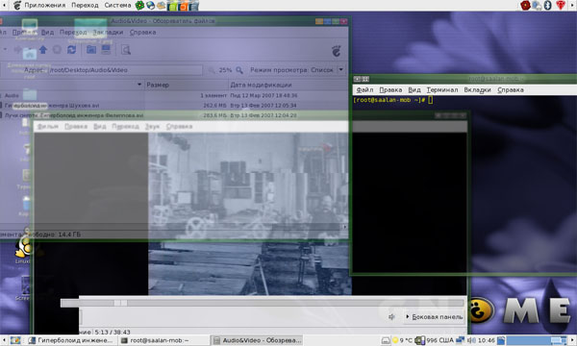The width and height of the screenshot is (577, 346).
Task: Collapse the top panel left arrow
Action: point(4,5)
